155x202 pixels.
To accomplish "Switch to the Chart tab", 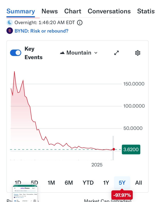I will [73, 11].
